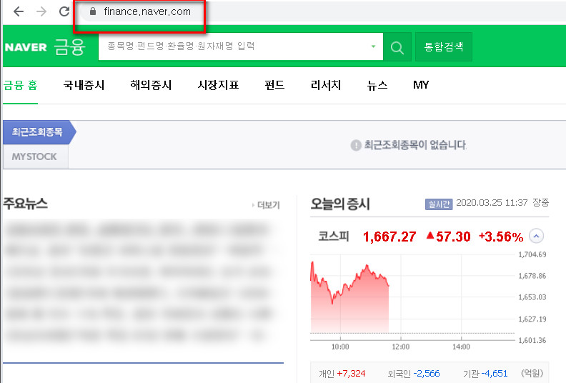Open the NAVER logo link

click(26, 47)
